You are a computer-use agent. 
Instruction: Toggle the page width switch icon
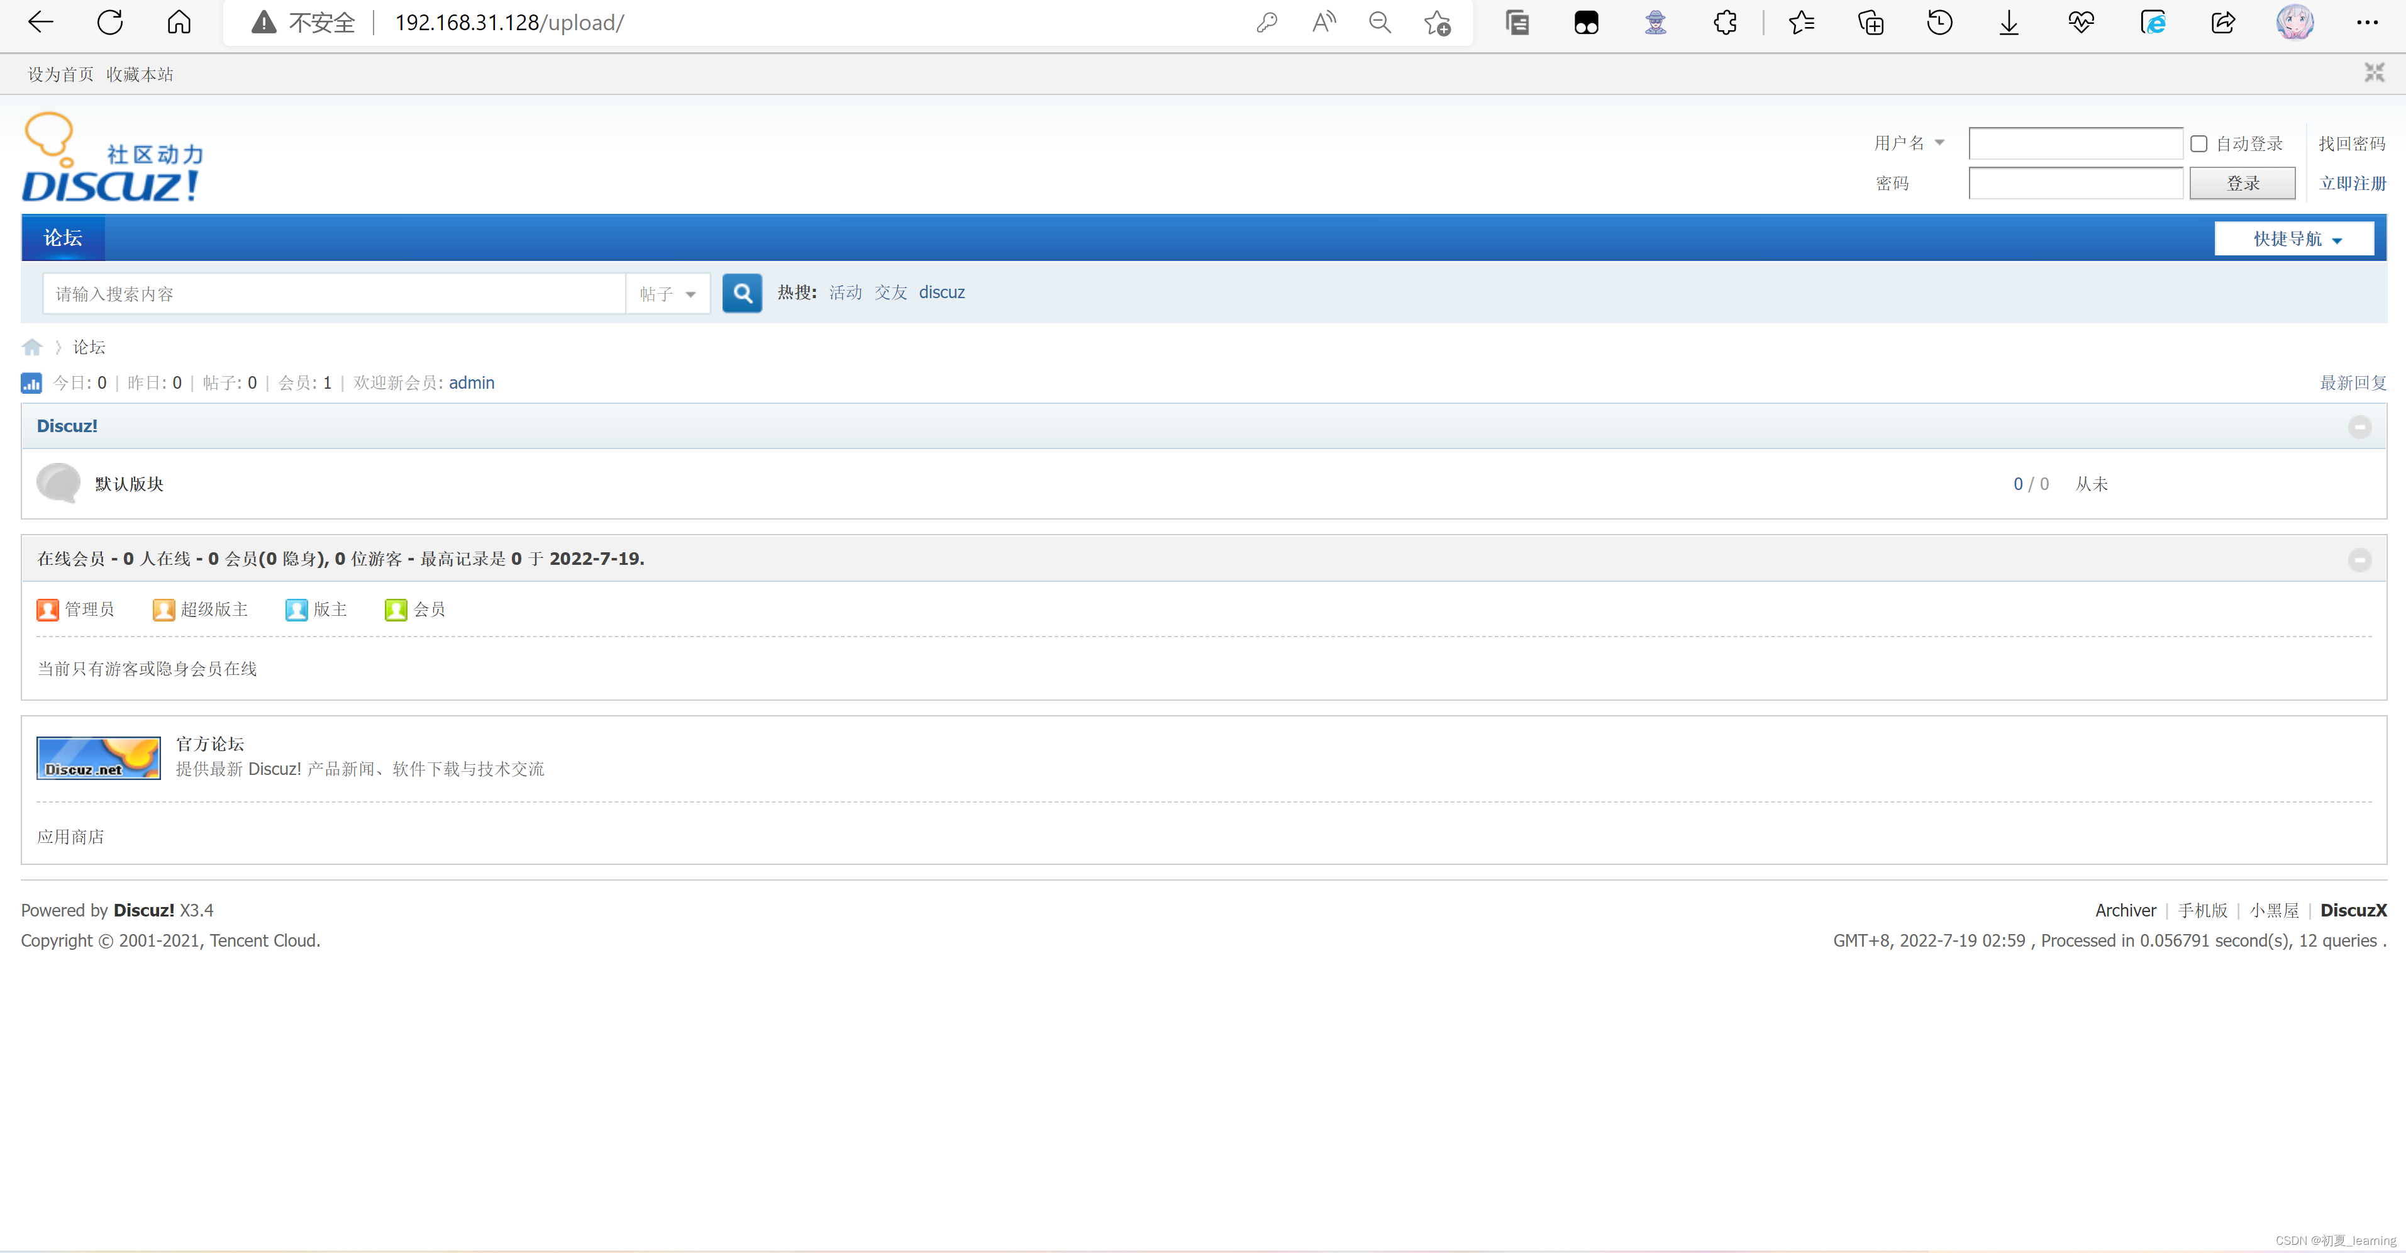[2373, 73]
